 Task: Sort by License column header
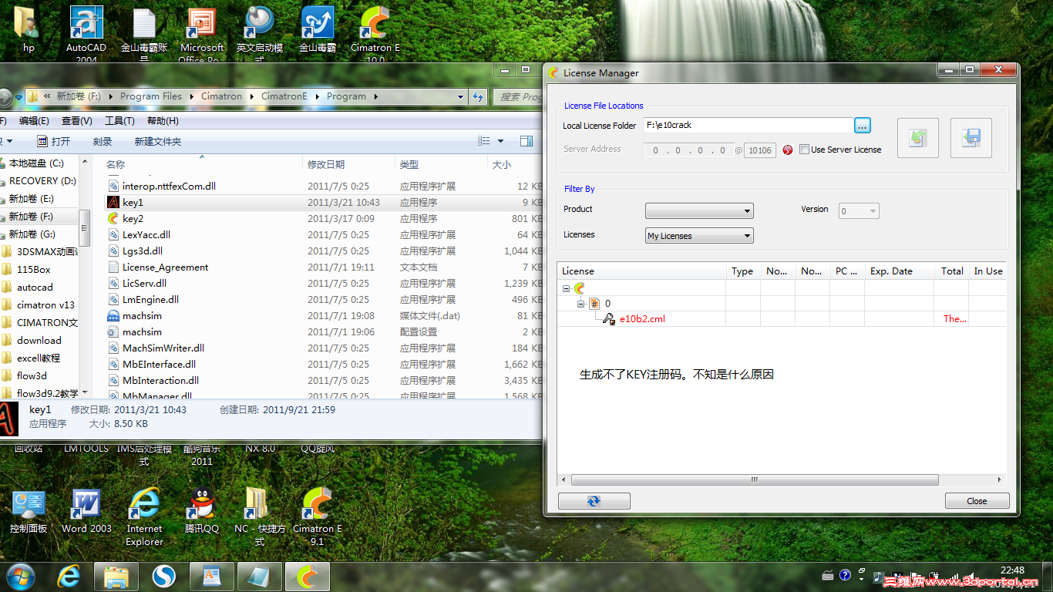(643, 271)
